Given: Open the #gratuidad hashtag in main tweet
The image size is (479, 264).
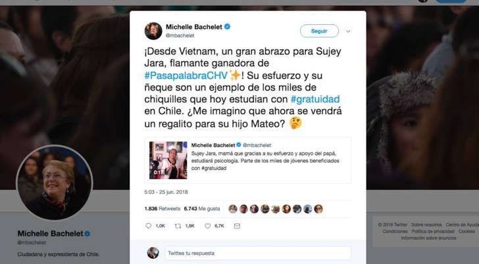Looking at the screenshot, I should click(x=315, y=99).
